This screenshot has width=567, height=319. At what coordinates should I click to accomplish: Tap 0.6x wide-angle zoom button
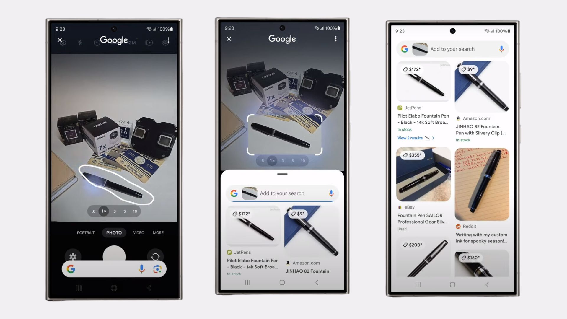[94, 211]
